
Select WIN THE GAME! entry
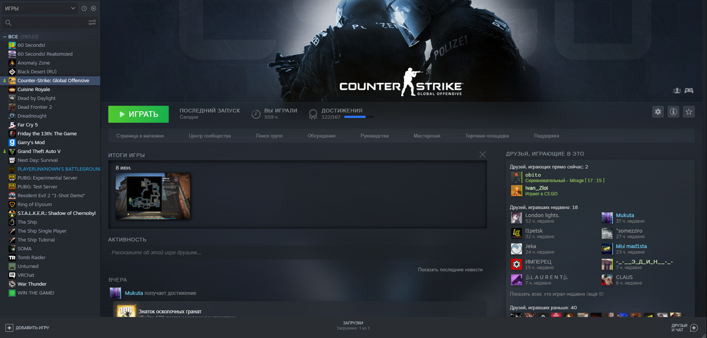[x=36, y=293]
